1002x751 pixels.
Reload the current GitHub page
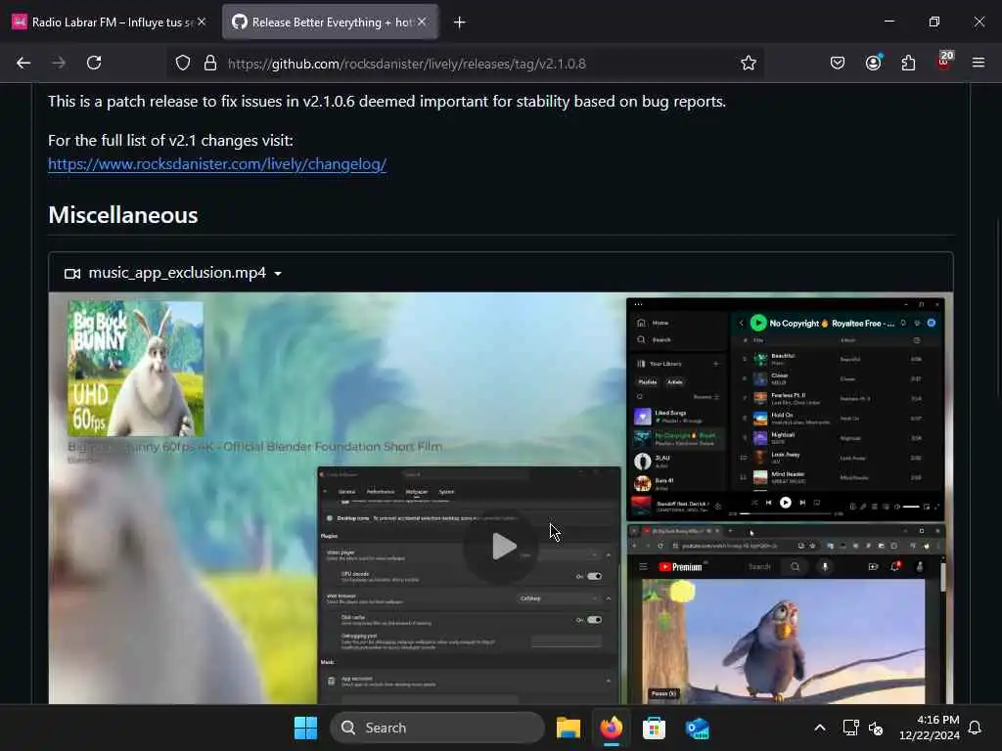pos(94,63)
